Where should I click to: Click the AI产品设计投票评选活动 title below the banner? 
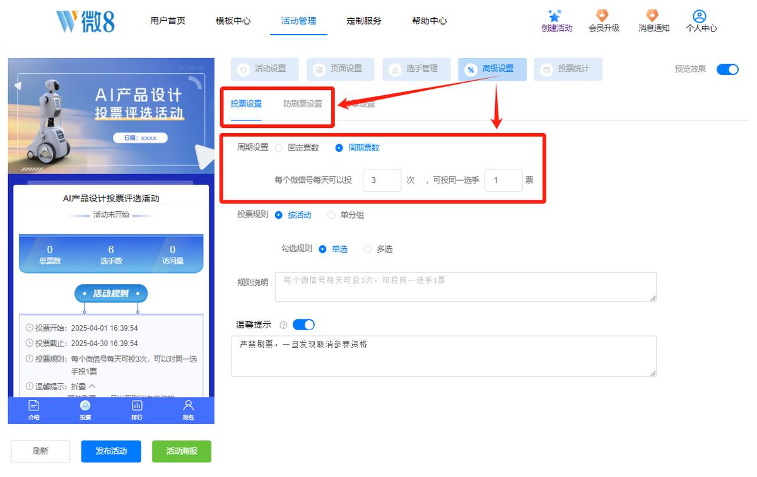(111, 198)
